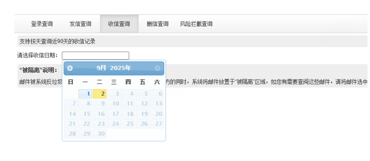Click disabled date 8 in calendar
This screenshot has width=370, height=161.
pyautogui.click(x=85, y=104)
